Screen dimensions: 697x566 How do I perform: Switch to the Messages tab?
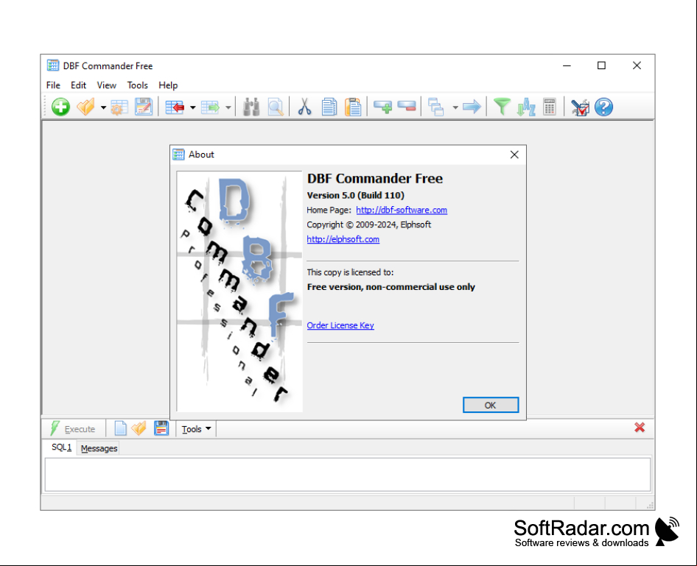(x=99, y=448)
